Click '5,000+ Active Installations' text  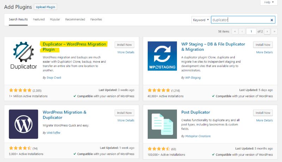point(26,154)
